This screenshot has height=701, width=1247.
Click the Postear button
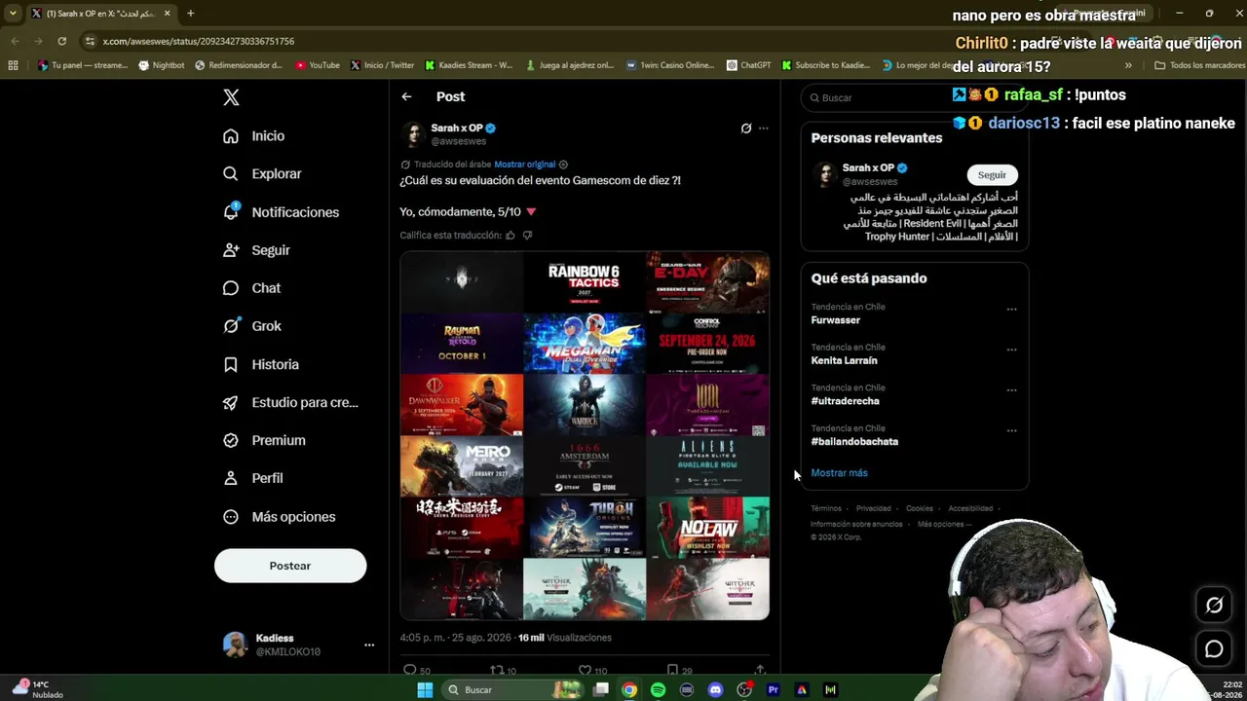pos(290,566)
